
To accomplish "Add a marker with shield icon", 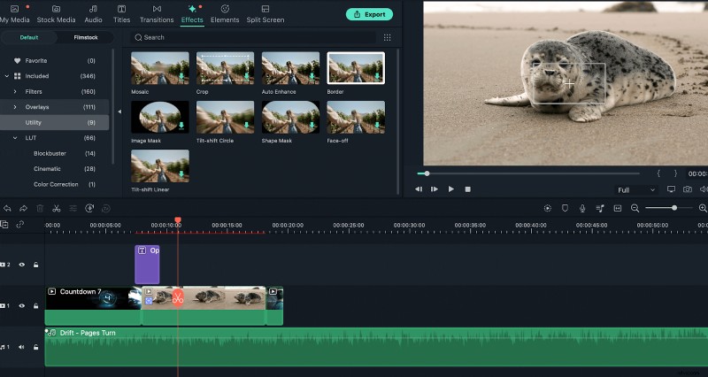I will [565, 208].
